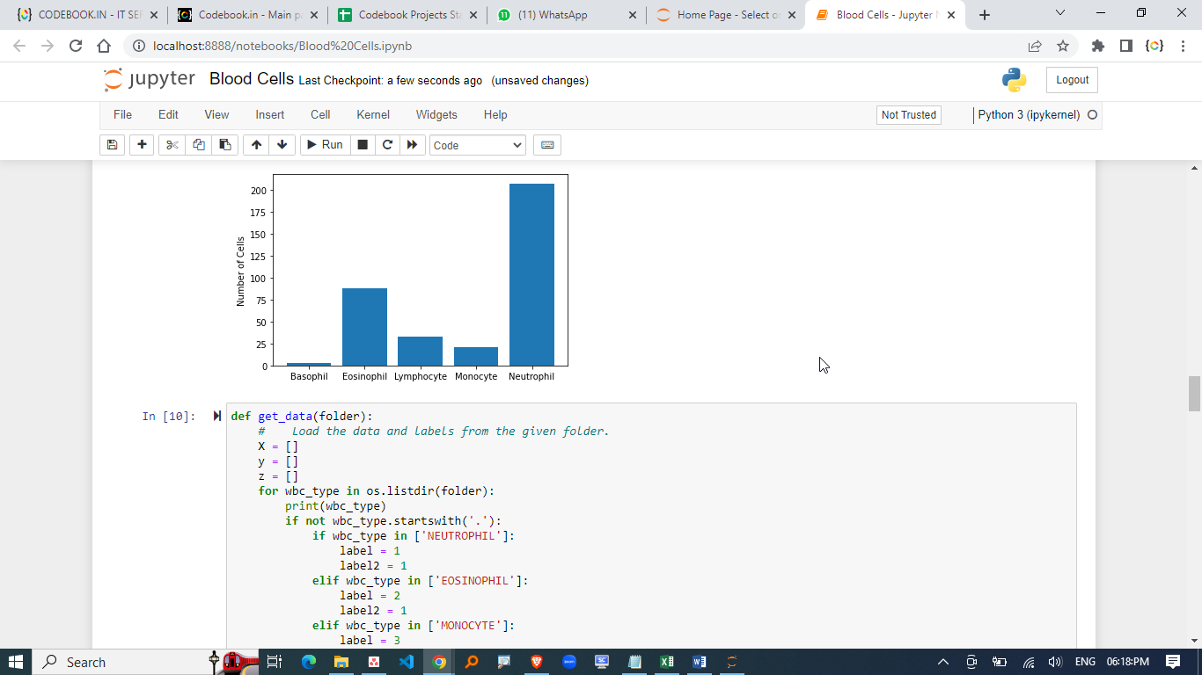Open the volume control in tray
This screenshot has height=675, width=1202.
point(1055,662)
